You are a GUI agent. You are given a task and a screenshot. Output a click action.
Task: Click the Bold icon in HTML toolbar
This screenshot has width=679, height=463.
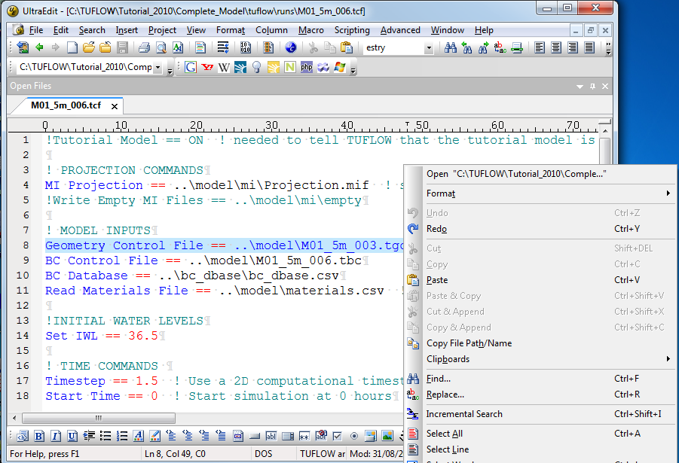39,436
